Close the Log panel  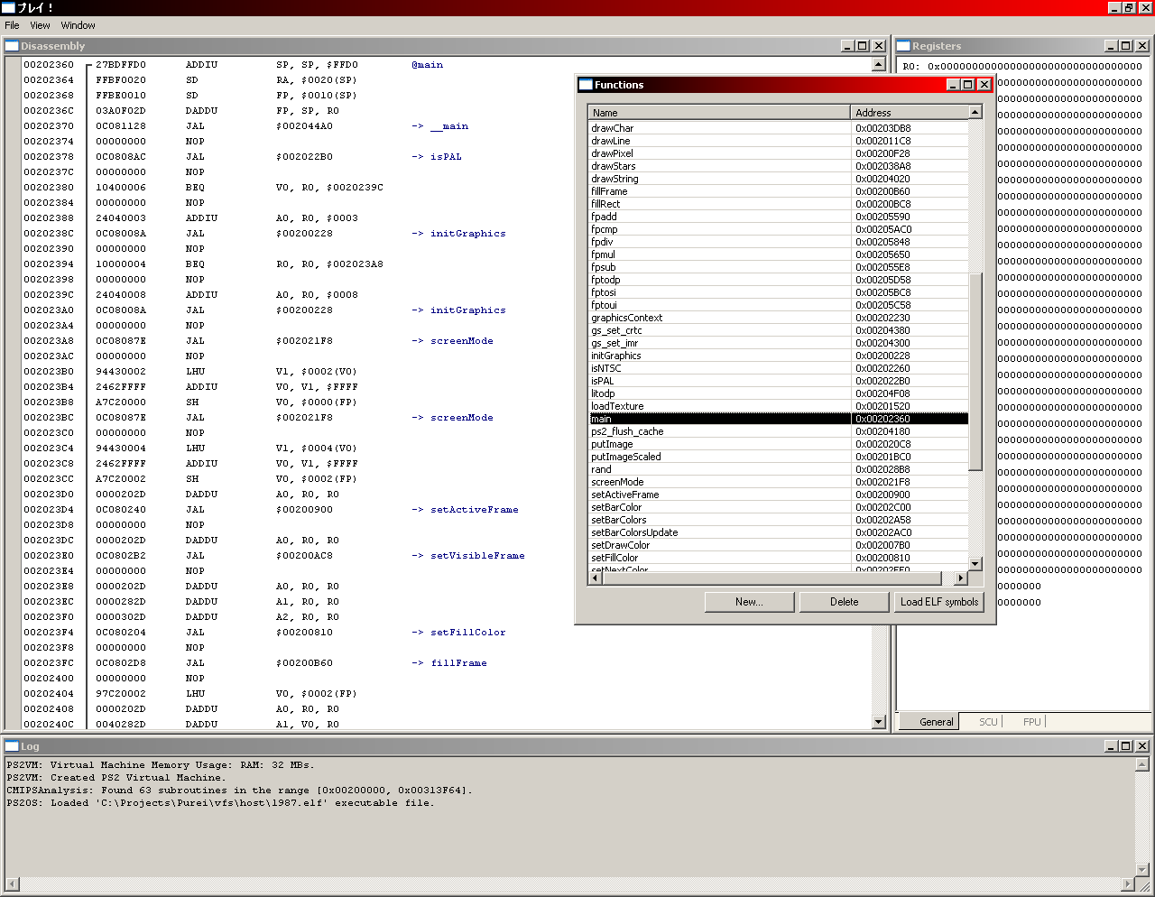tap(1142, 746)
